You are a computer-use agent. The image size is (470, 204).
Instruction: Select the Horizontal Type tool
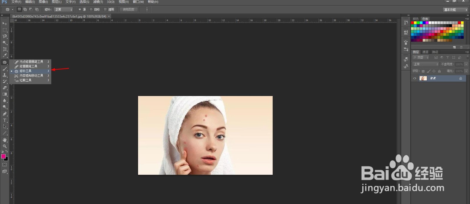5,120
